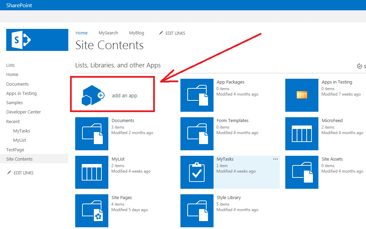
Task: Click 'Modified 5 days ago' text
Action: pyautogui.click(x=130, y=210)
